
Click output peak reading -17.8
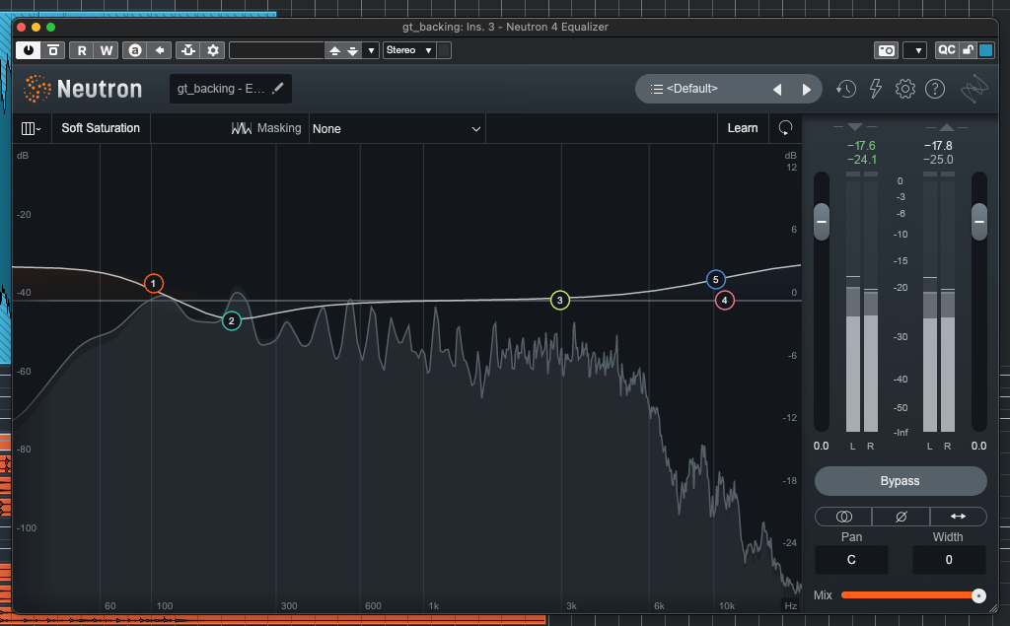[939, 146]
